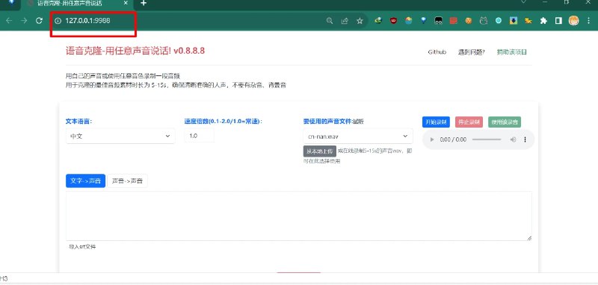The width and height of the screenshot is (598, 285).
Task: Open the audio player more options menu
Action: 525,140
